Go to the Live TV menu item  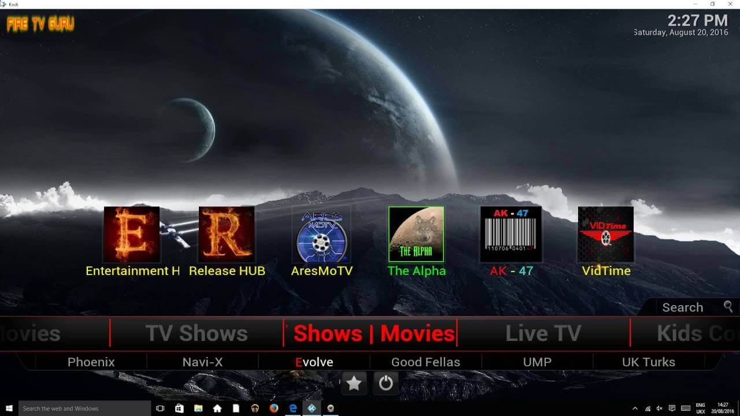click(543, 333)
